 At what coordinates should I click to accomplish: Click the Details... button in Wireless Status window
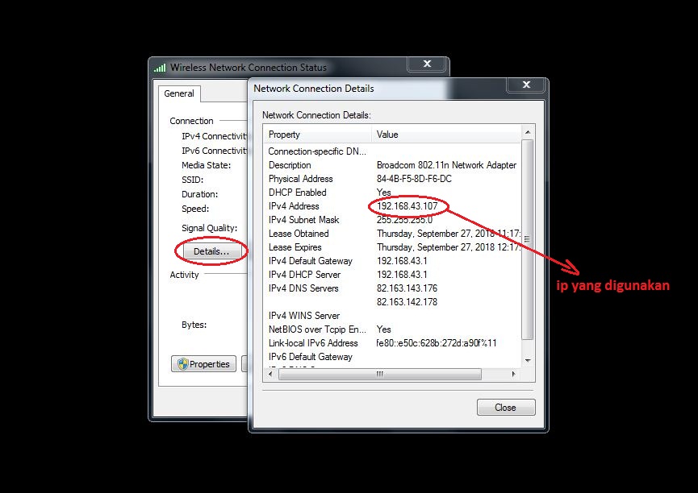pos(212,251)
